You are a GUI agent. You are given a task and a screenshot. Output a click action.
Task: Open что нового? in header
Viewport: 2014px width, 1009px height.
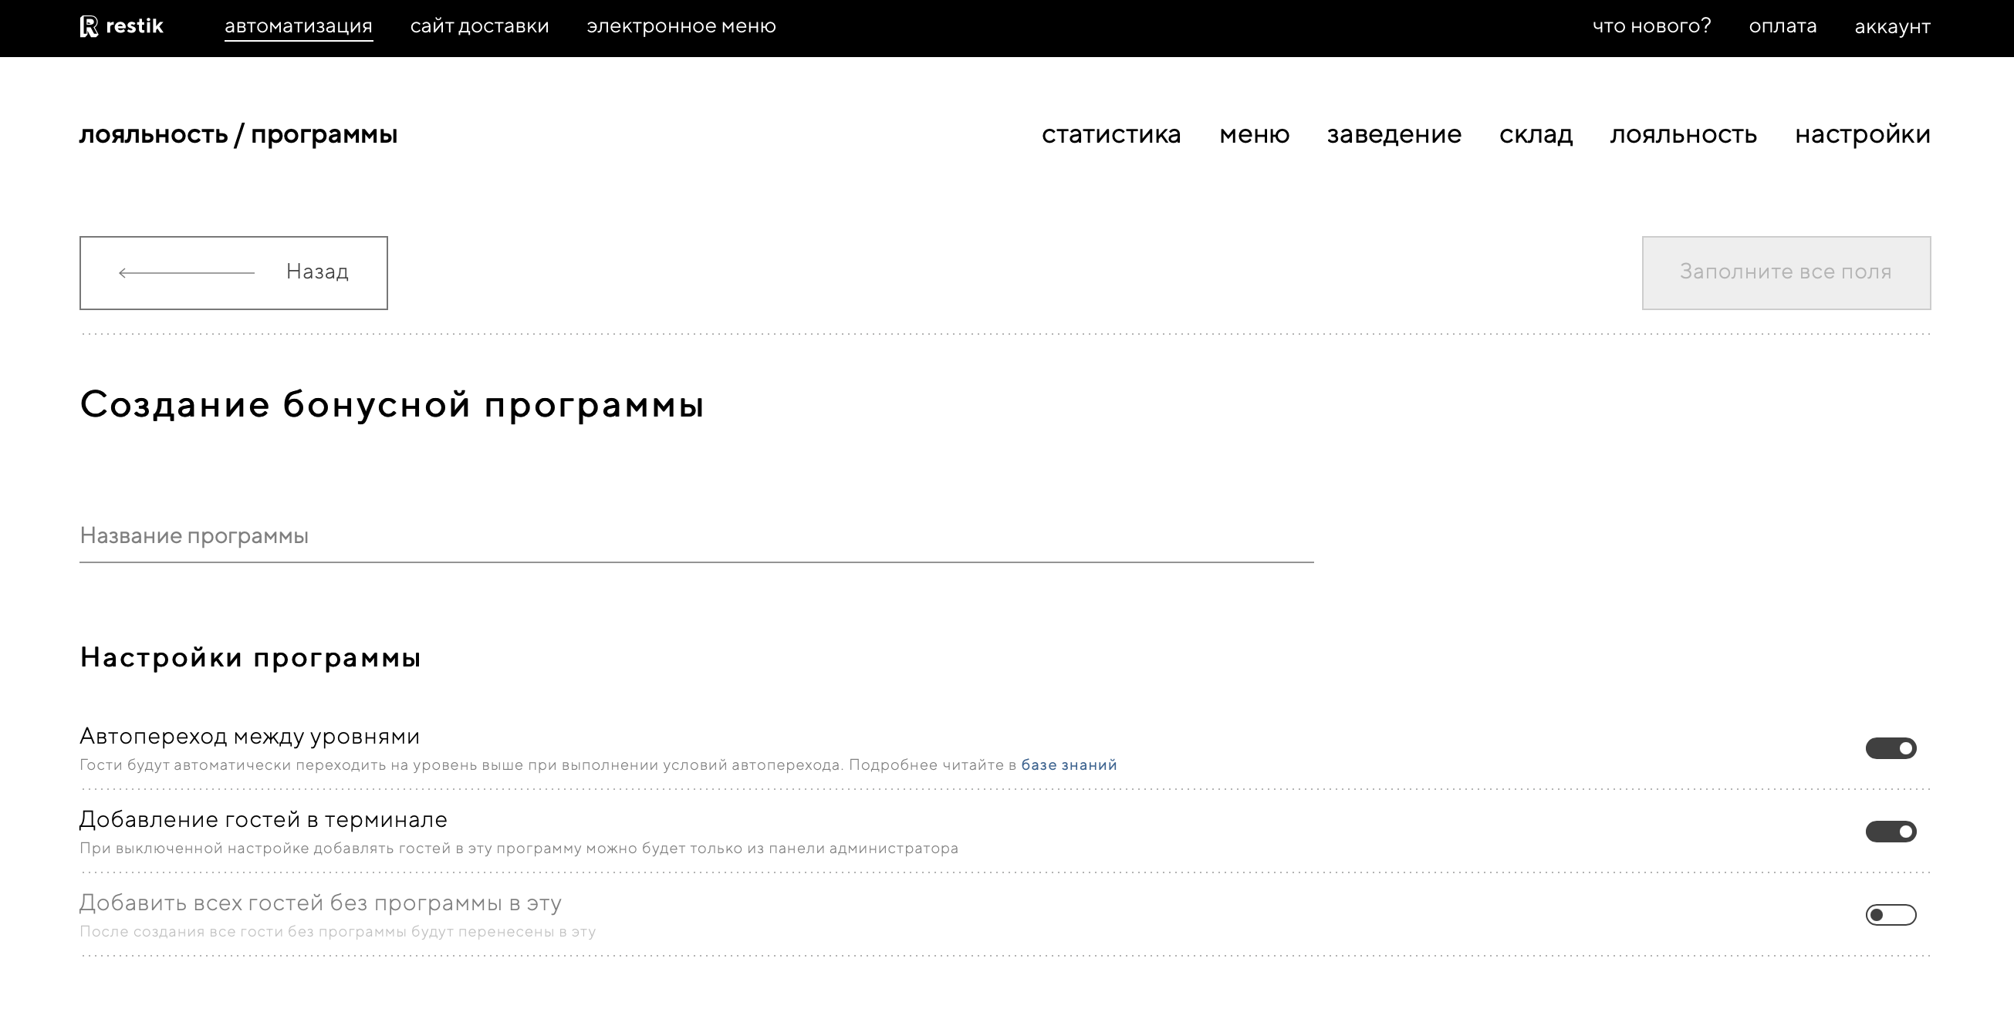tap(1651, 26)
